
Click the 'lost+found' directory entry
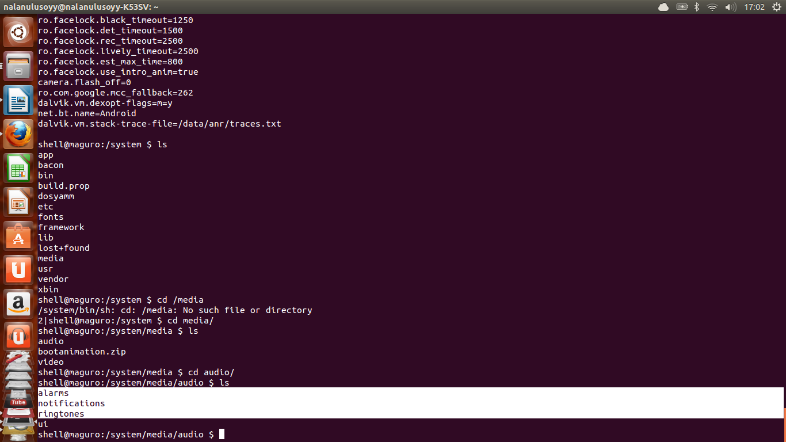[64, 248]
